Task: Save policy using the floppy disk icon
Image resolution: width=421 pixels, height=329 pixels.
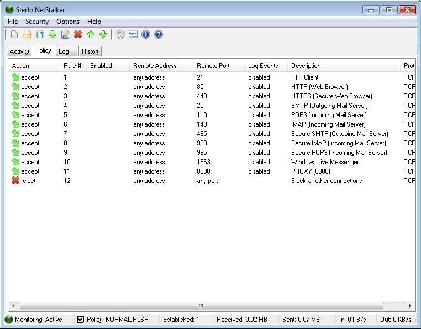Action: (40, 35)
